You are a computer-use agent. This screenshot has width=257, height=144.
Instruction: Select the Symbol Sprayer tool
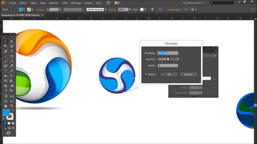[x=6, y=96]
